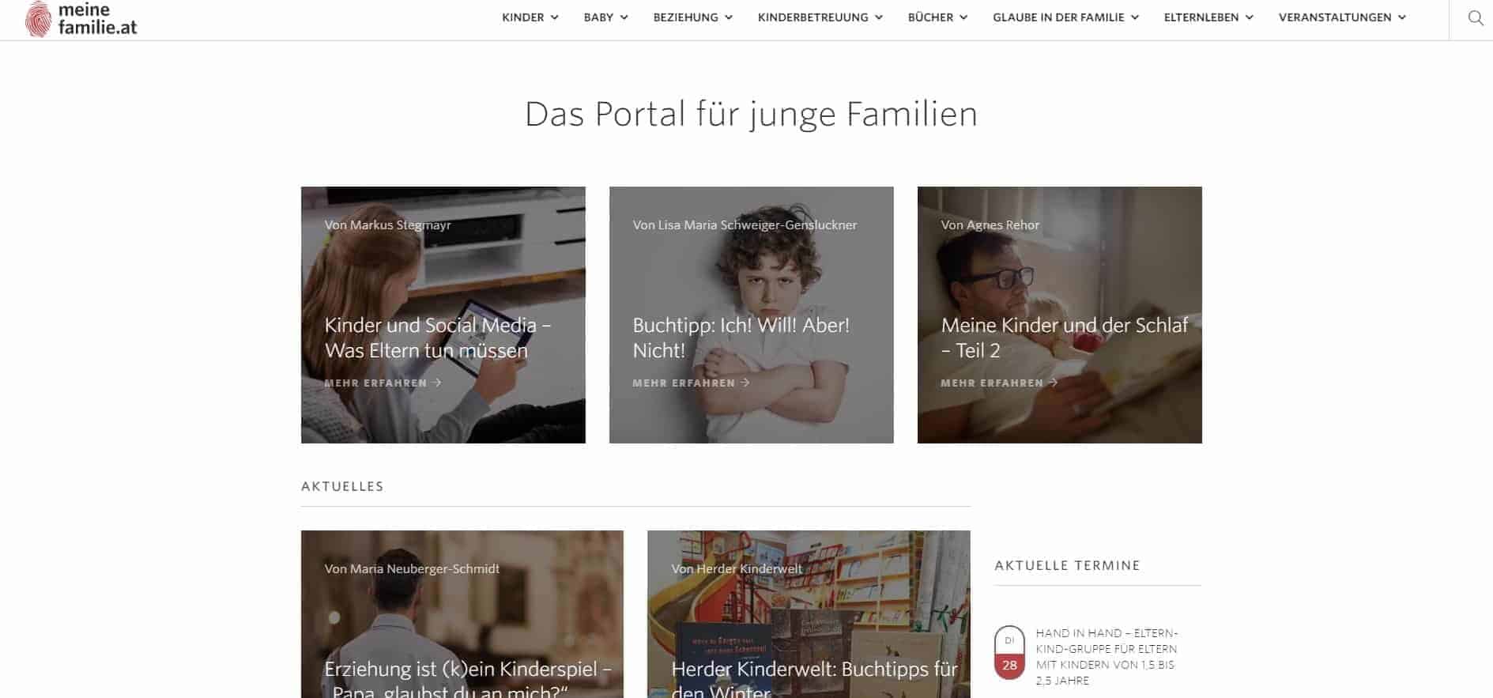Open the Hand in Hand Eltern-Kind-Gruppe event
This screenshot has width=1493, height=698.
click(x=1107, y=656)
